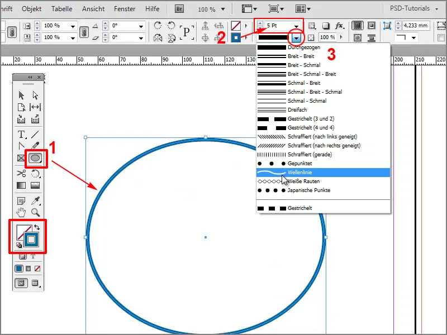Click the 4,233 mm corner size field
The height and width of the screenshot is (335, 447).
point(416,26)
